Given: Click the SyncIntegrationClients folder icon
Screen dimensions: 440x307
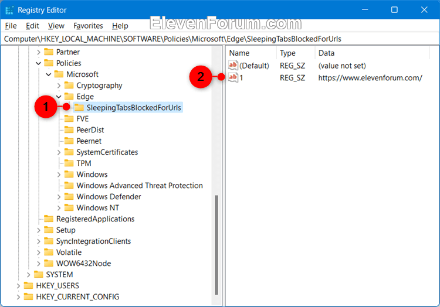Looking at the screenshot, I should [x=49, y=241].
